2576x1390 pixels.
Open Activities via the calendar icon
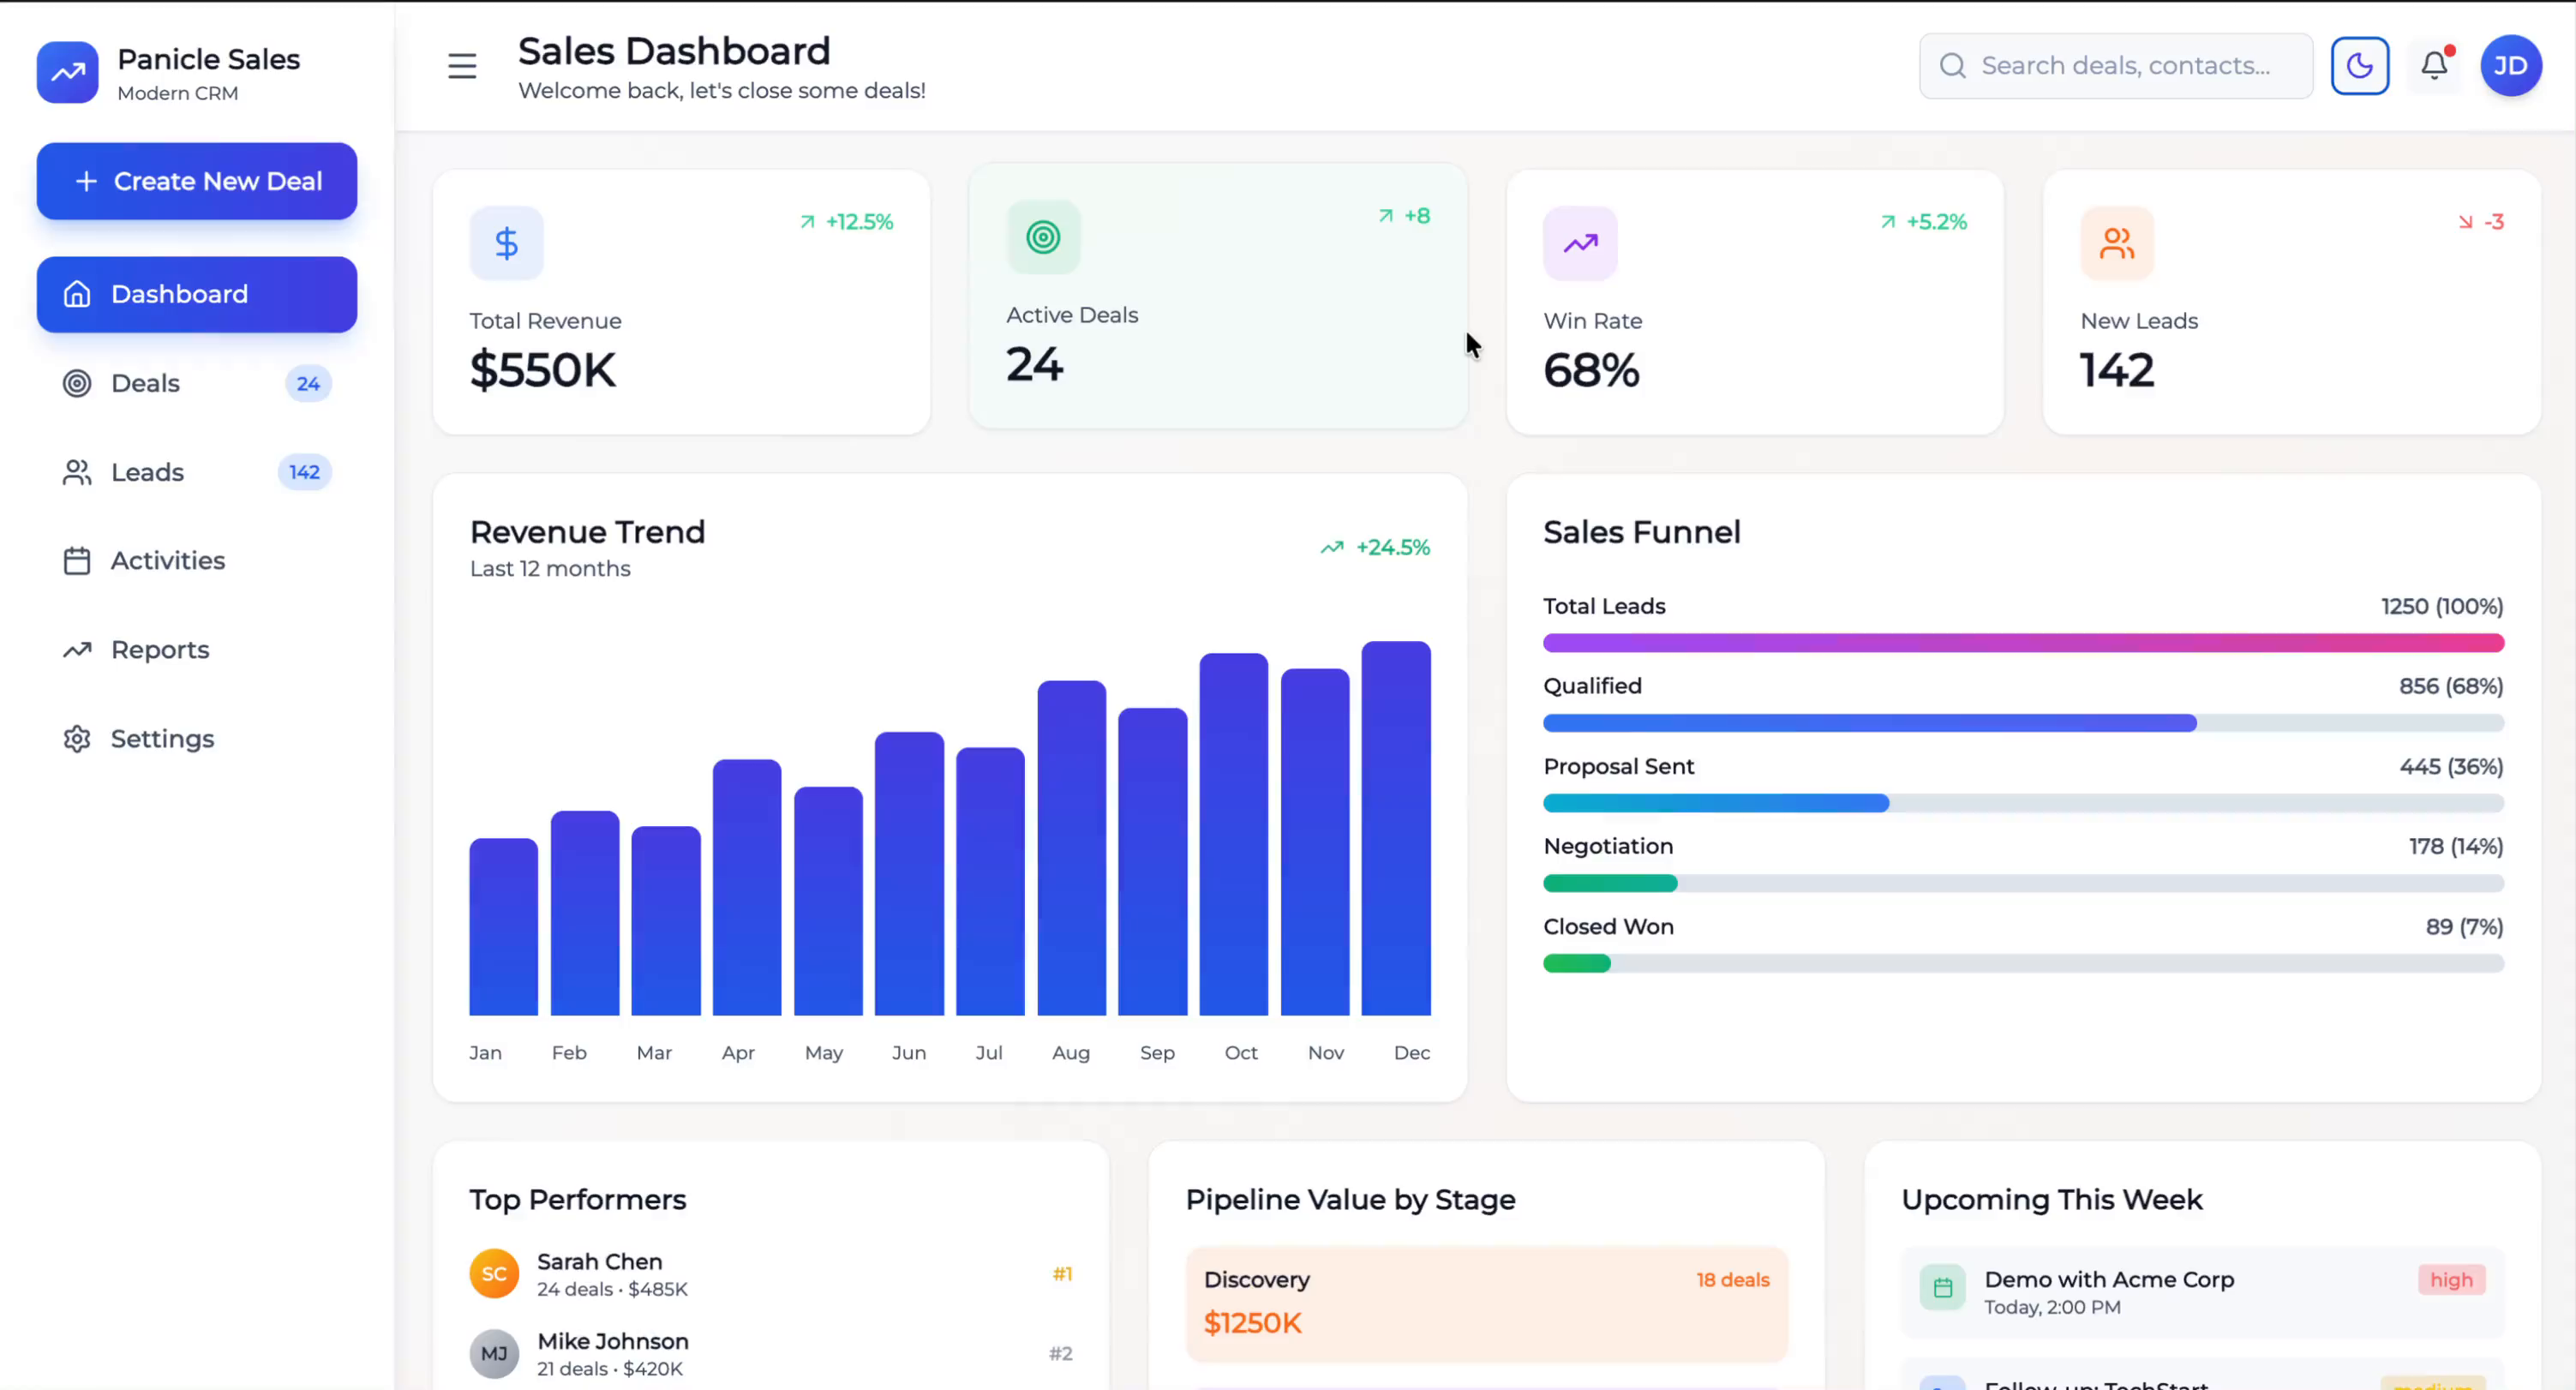76,560
